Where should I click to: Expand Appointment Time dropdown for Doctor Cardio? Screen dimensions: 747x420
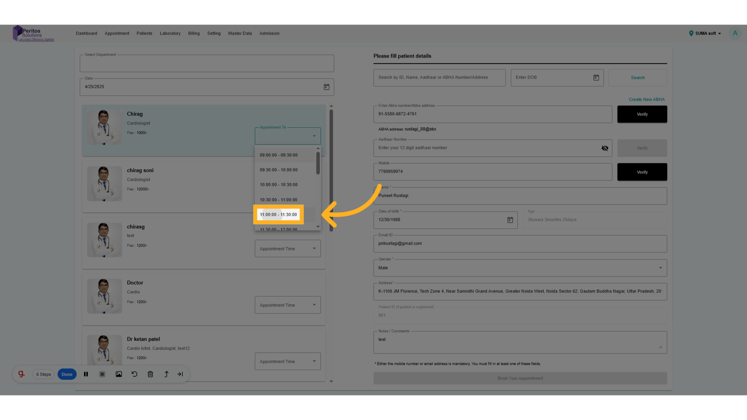coord(288,305)
